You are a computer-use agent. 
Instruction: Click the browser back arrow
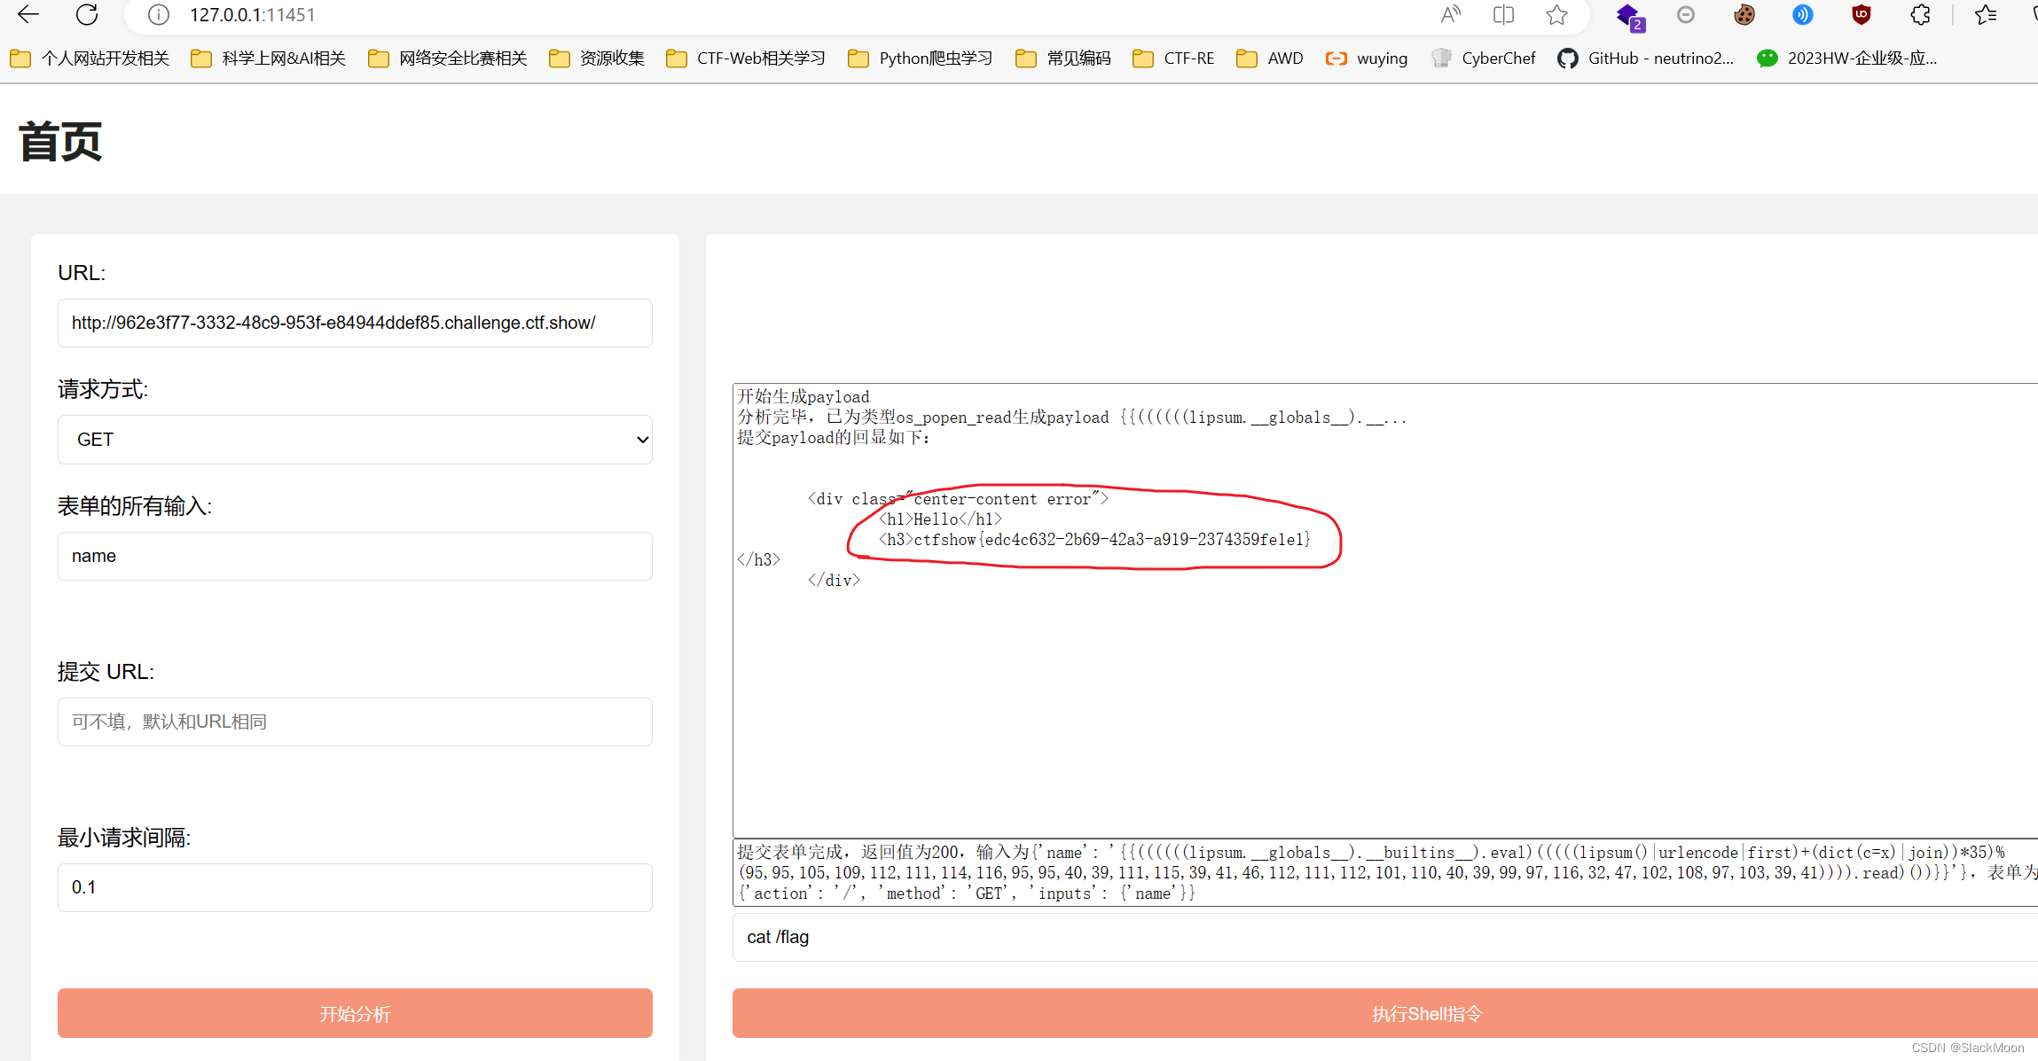click(28, 14)
